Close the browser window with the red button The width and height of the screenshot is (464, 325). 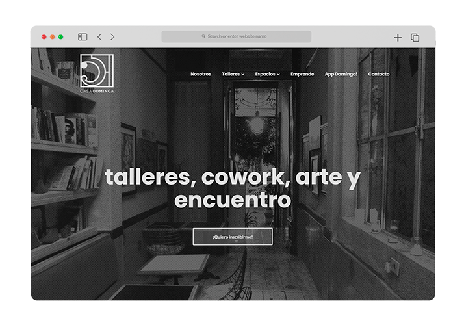44,37
